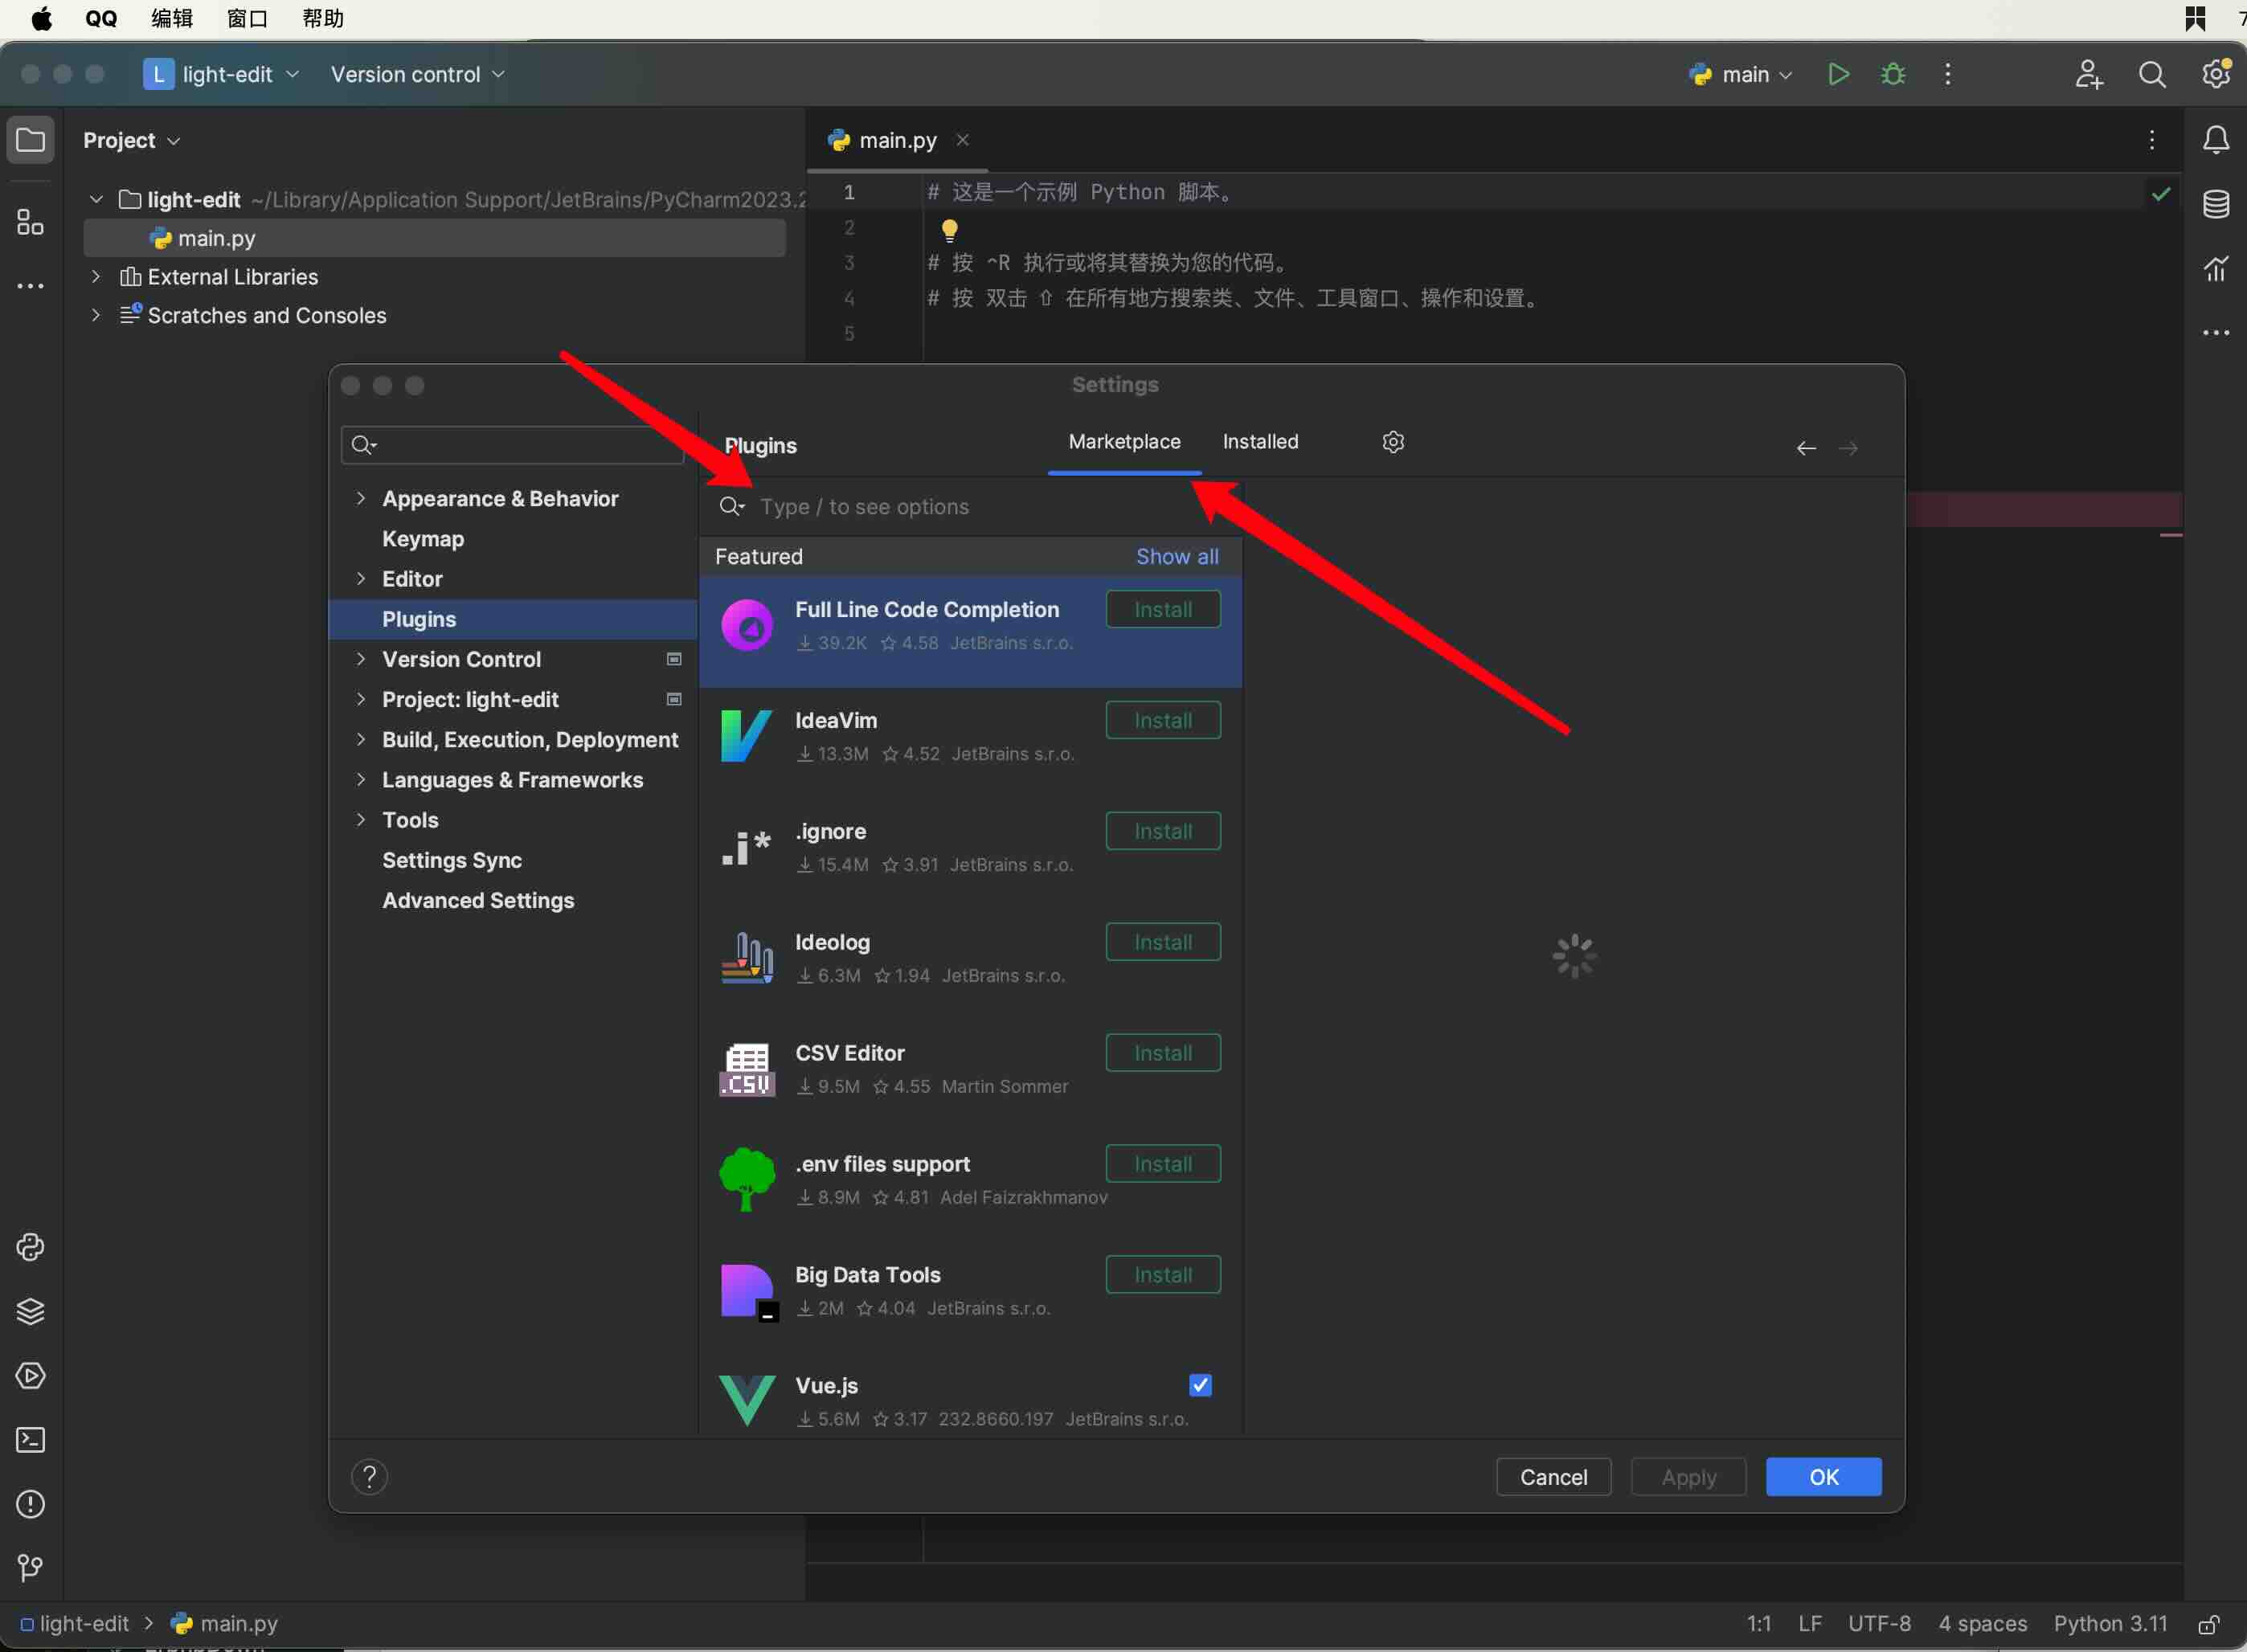Viewport: 2247px width, 1652px height.
Task: Show more tool windows in left sidebar
Action: click(30, 286)
